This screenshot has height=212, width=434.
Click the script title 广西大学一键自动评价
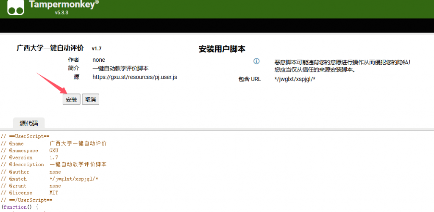(x=50, y=48)
